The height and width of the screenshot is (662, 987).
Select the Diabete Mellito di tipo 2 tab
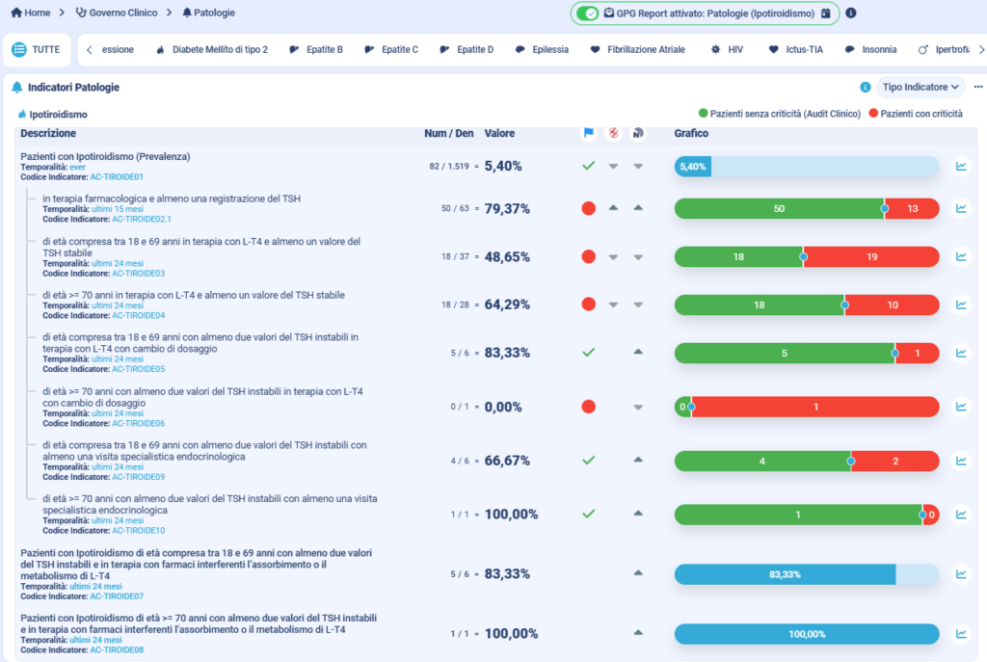click(211, 49)
